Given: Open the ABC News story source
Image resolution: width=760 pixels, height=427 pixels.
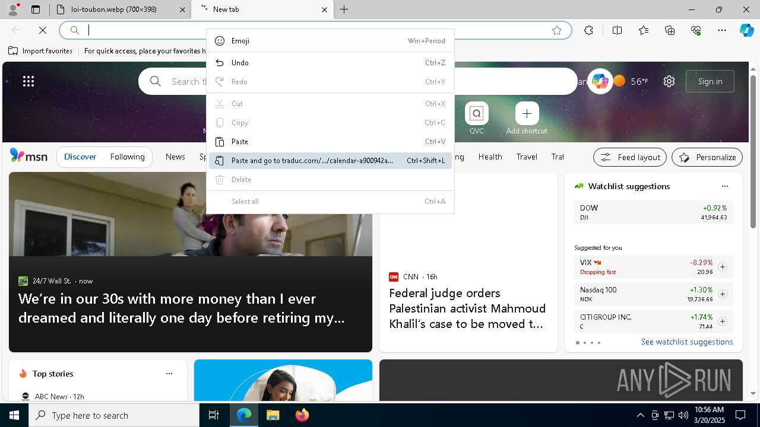Looking at the screenshot, I should 52,396.
